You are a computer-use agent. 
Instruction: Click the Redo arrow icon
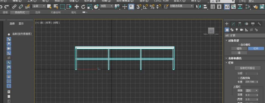click(x=6, y=7)
